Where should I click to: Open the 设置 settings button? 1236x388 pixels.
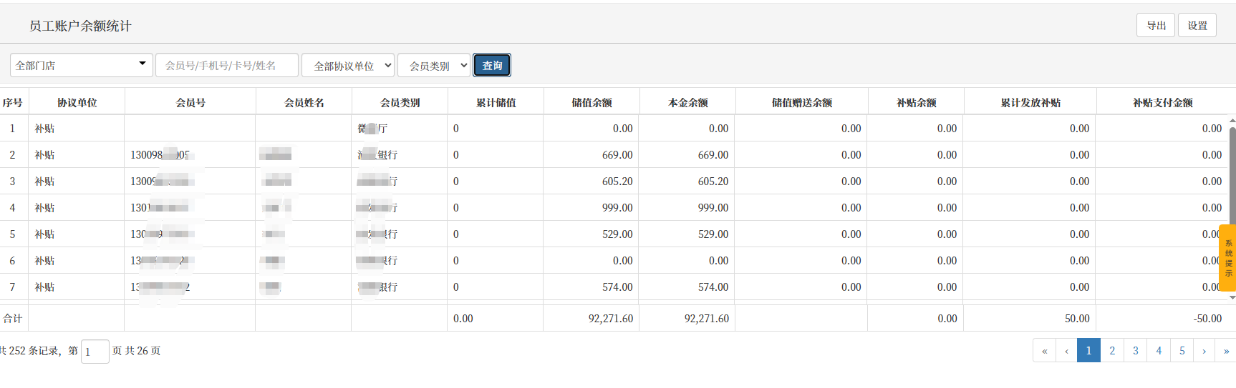tap(1197, 26)
